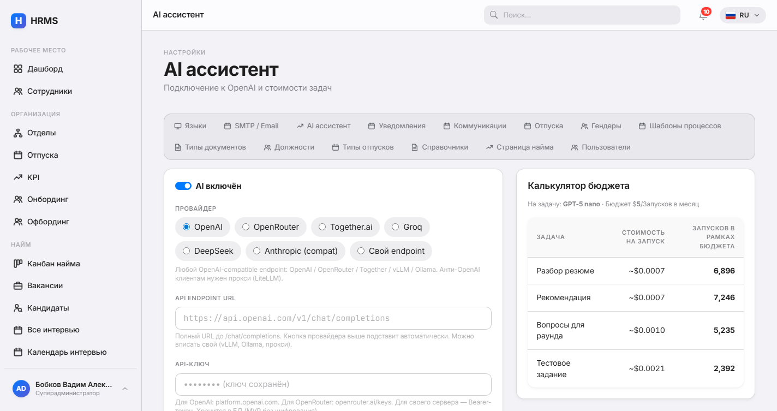Select the OpenRouter provider radio
The image size is (777, 411).
(246, 227)
